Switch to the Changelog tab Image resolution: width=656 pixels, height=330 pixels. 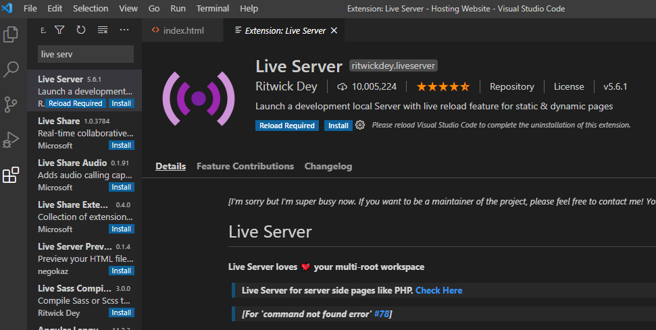click(328, 166)
